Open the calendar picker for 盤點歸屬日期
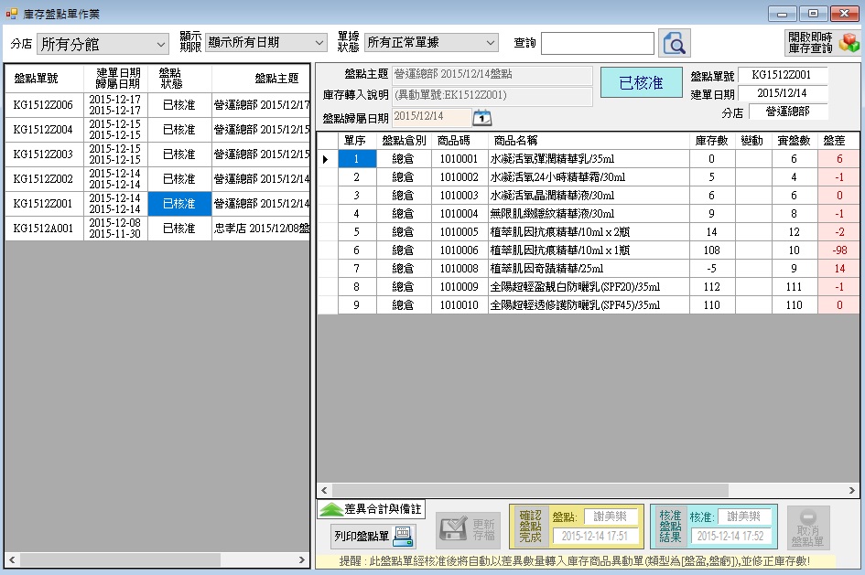The image size is (865, 575). tap(481, 117)
